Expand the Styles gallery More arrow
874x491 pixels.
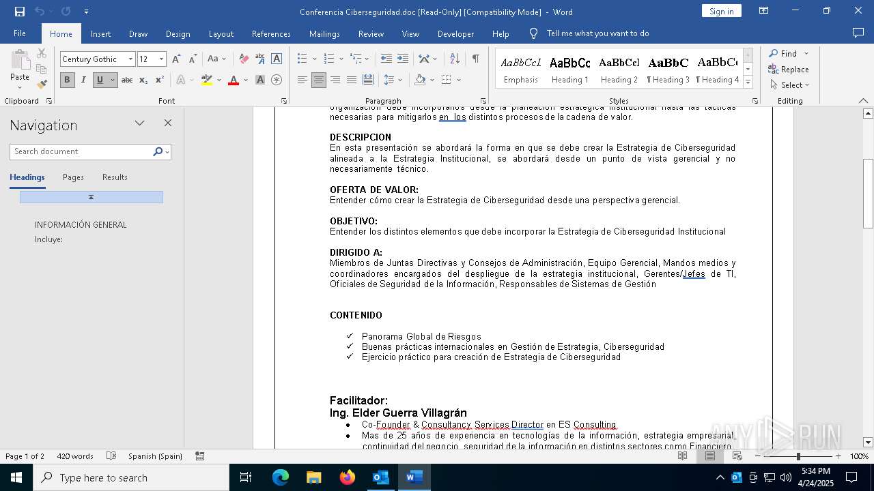pyautogui.click(x=748, y=83)
